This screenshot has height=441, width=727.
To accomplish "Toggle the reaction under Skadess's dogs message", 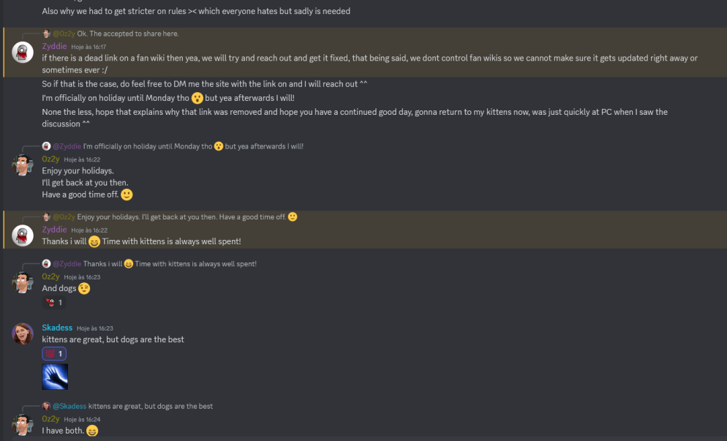I will coord(54,354).
